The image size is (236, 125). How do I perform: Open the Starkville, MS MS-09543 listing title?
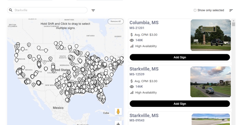(144, 116)
